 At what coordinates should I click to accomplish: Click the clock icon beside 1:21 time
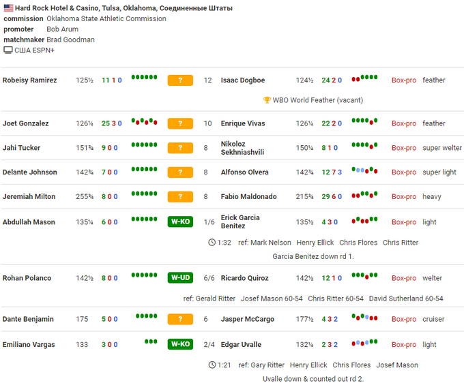[x=212, y=365]
